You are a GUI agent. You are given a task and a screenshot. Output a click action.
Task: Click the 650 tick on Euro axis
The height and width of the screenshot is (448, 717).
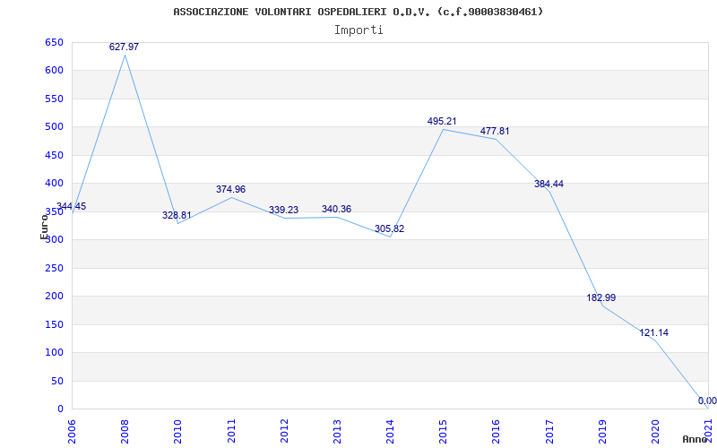coord(54,42)
